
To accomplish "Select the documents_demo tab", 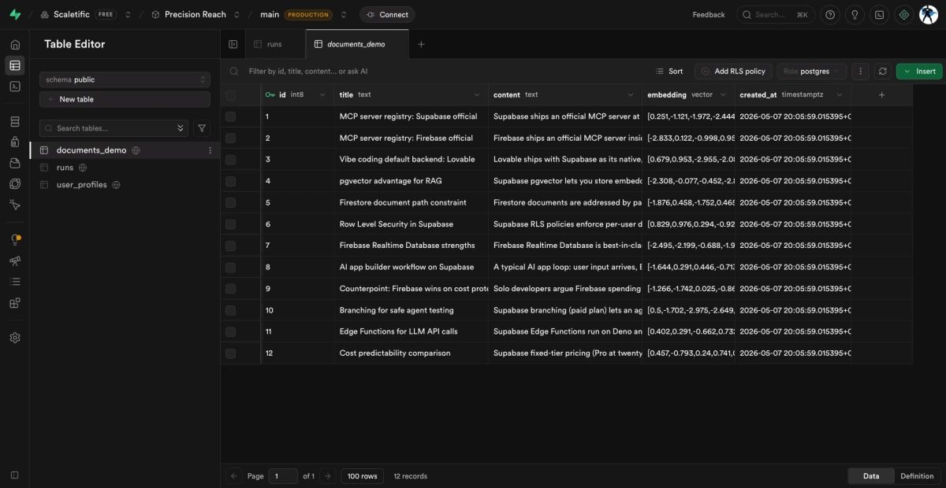I will [357, 44].
